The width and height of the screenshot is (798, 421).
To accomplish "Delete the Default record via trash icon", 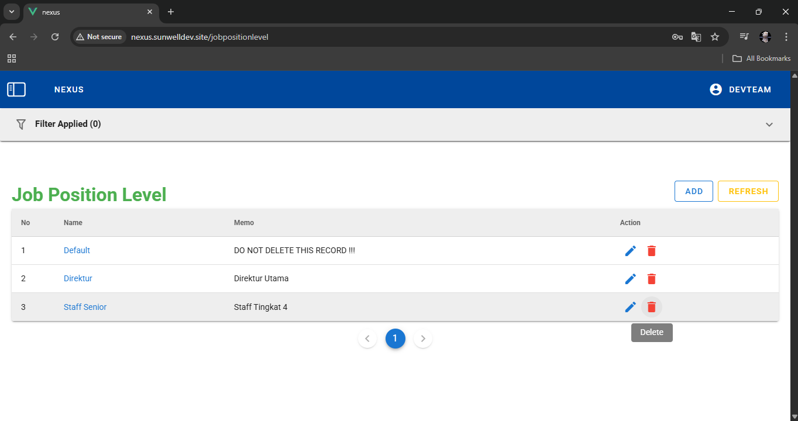I will click(x=652, y=251).
